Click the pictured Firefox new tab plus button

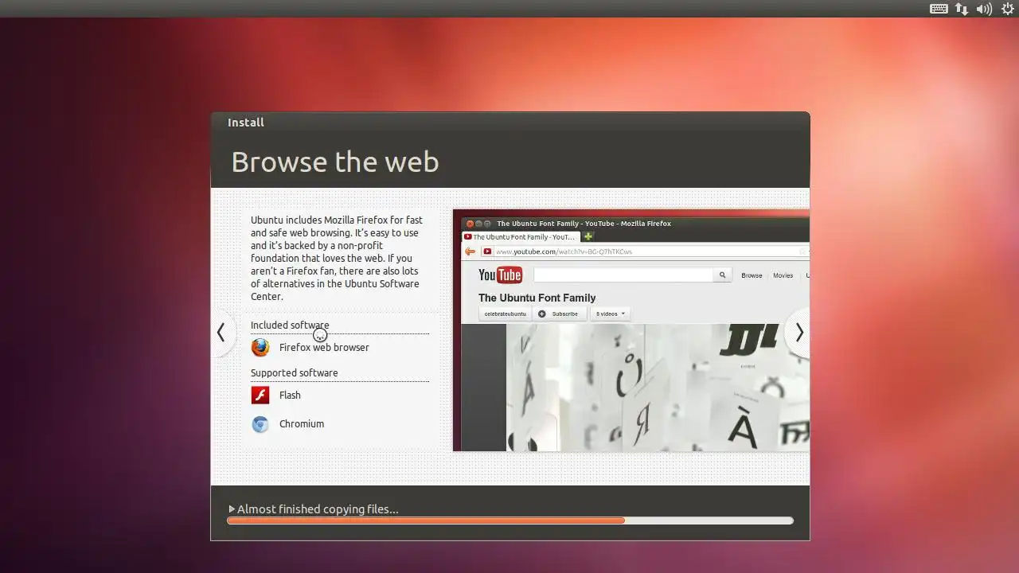[x=588, y=236]
